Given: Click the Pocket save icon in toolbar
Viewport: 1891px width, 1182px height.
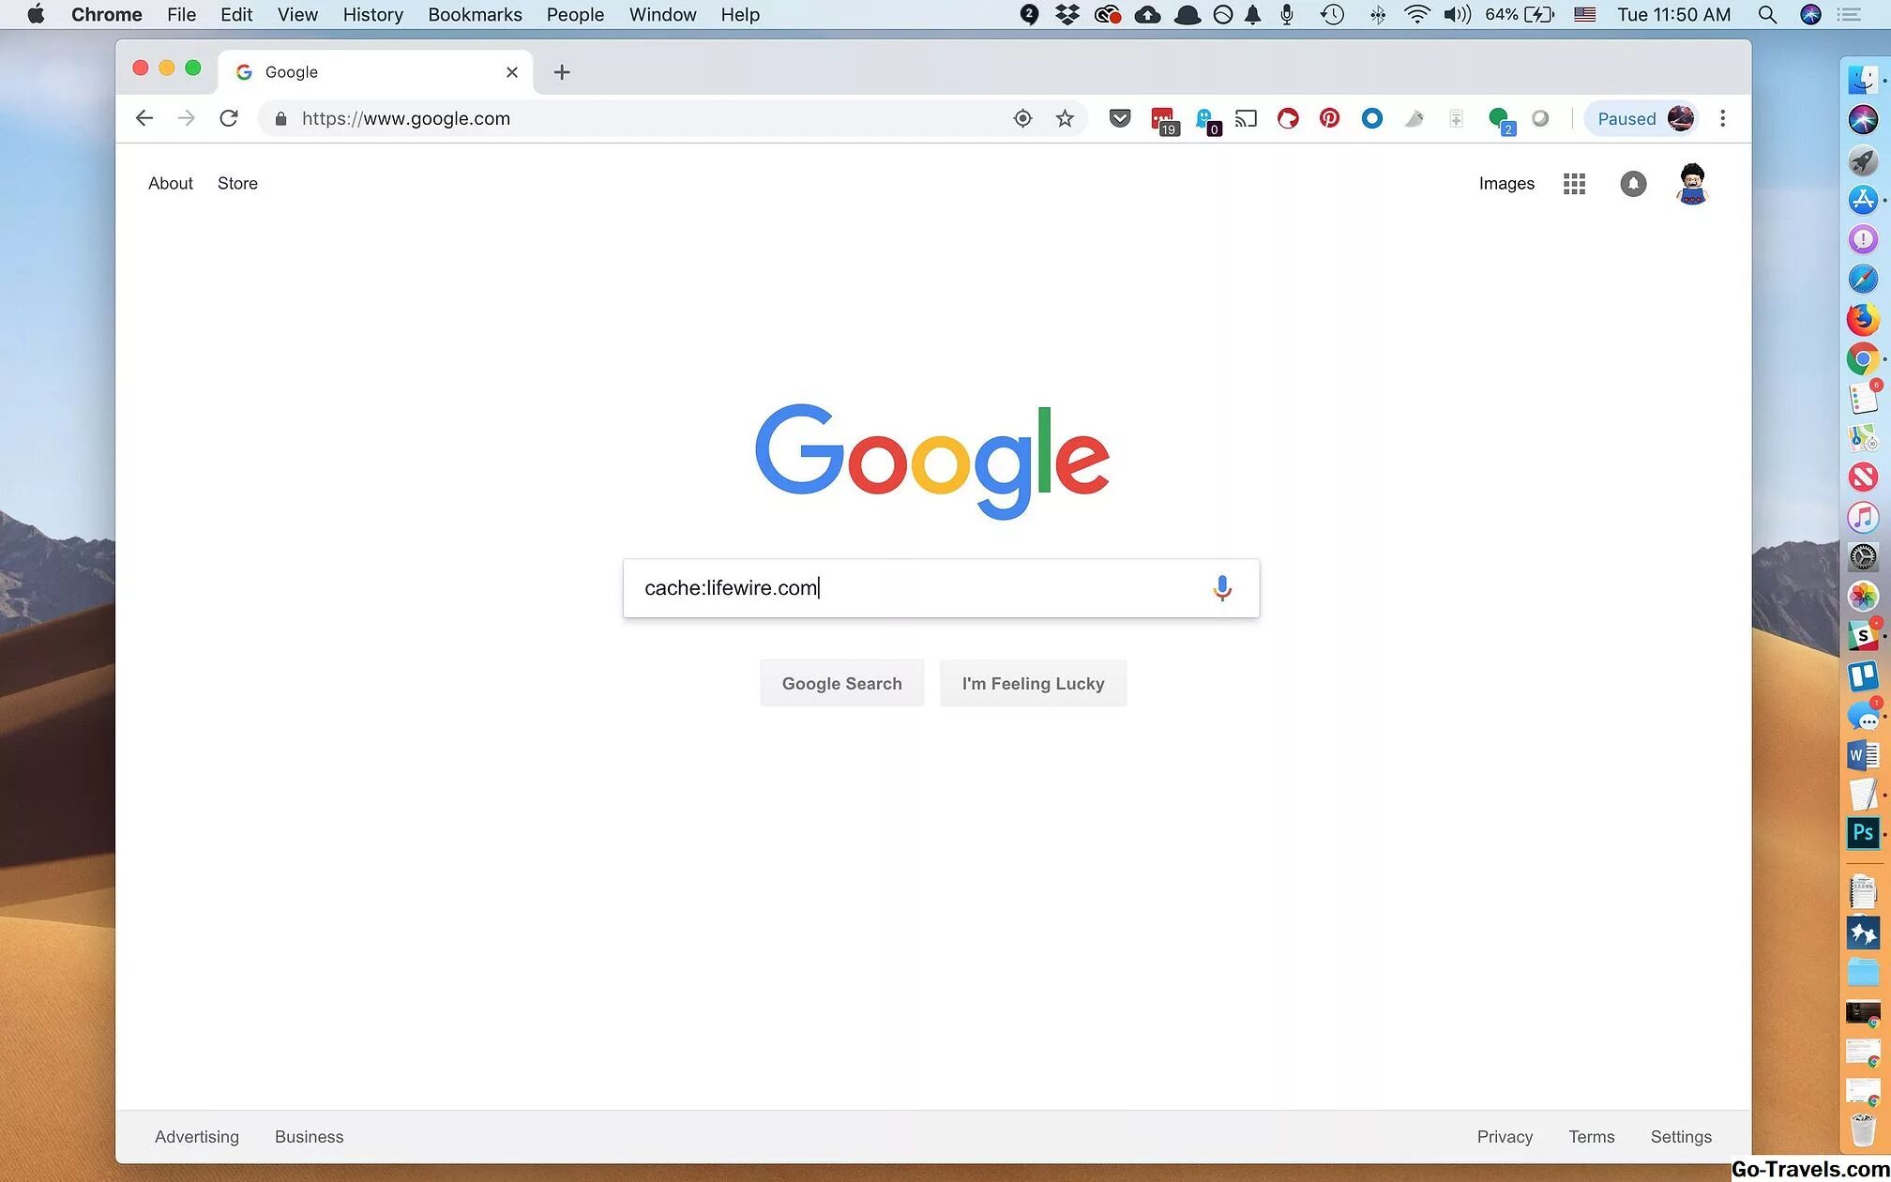Looking at the screenshot, I should coord(1121,117).
